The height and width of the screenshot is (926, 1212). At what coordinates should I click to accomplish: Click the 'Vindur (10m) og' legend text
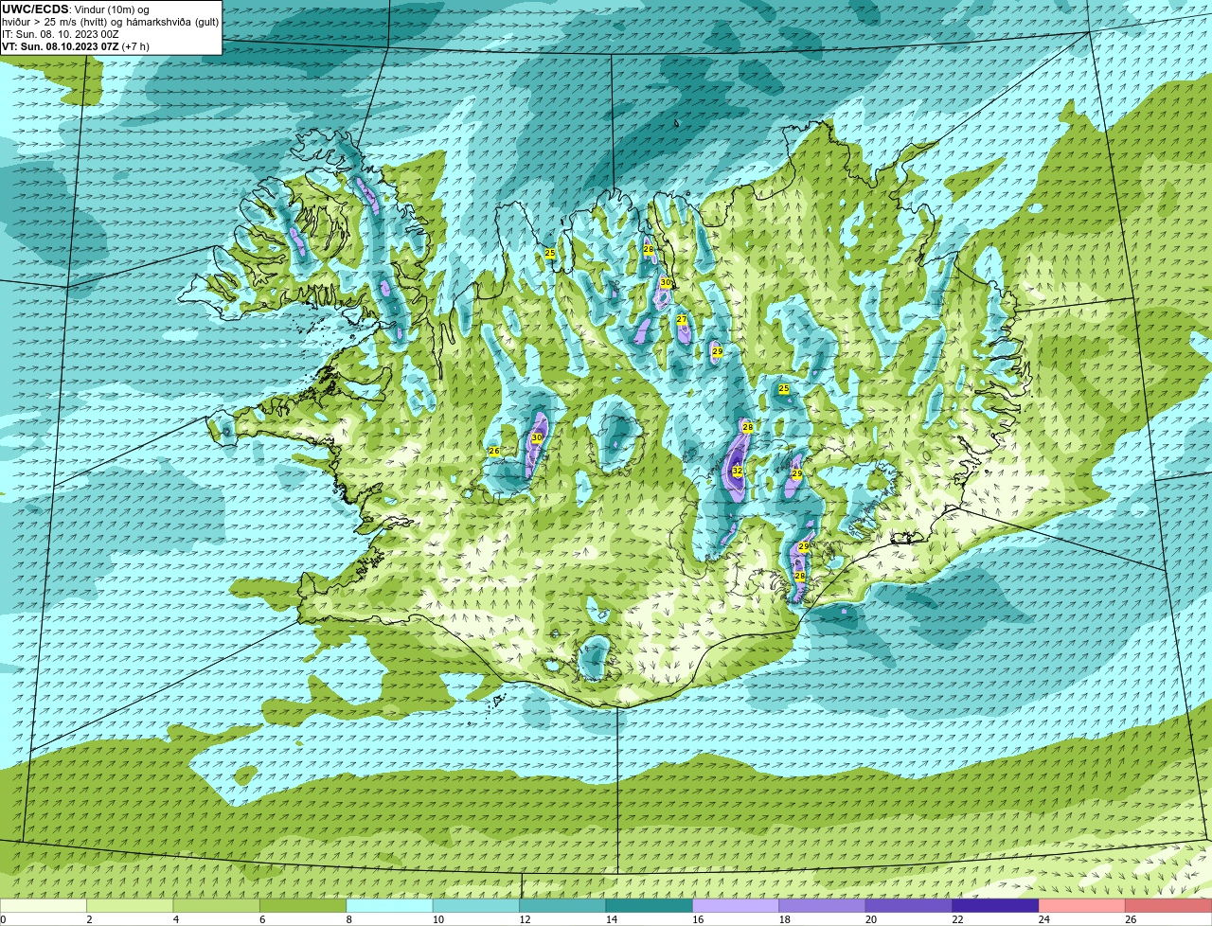(111, 9)
